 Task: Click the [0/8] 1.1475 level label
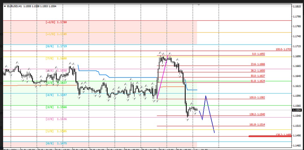coord(56,143)
